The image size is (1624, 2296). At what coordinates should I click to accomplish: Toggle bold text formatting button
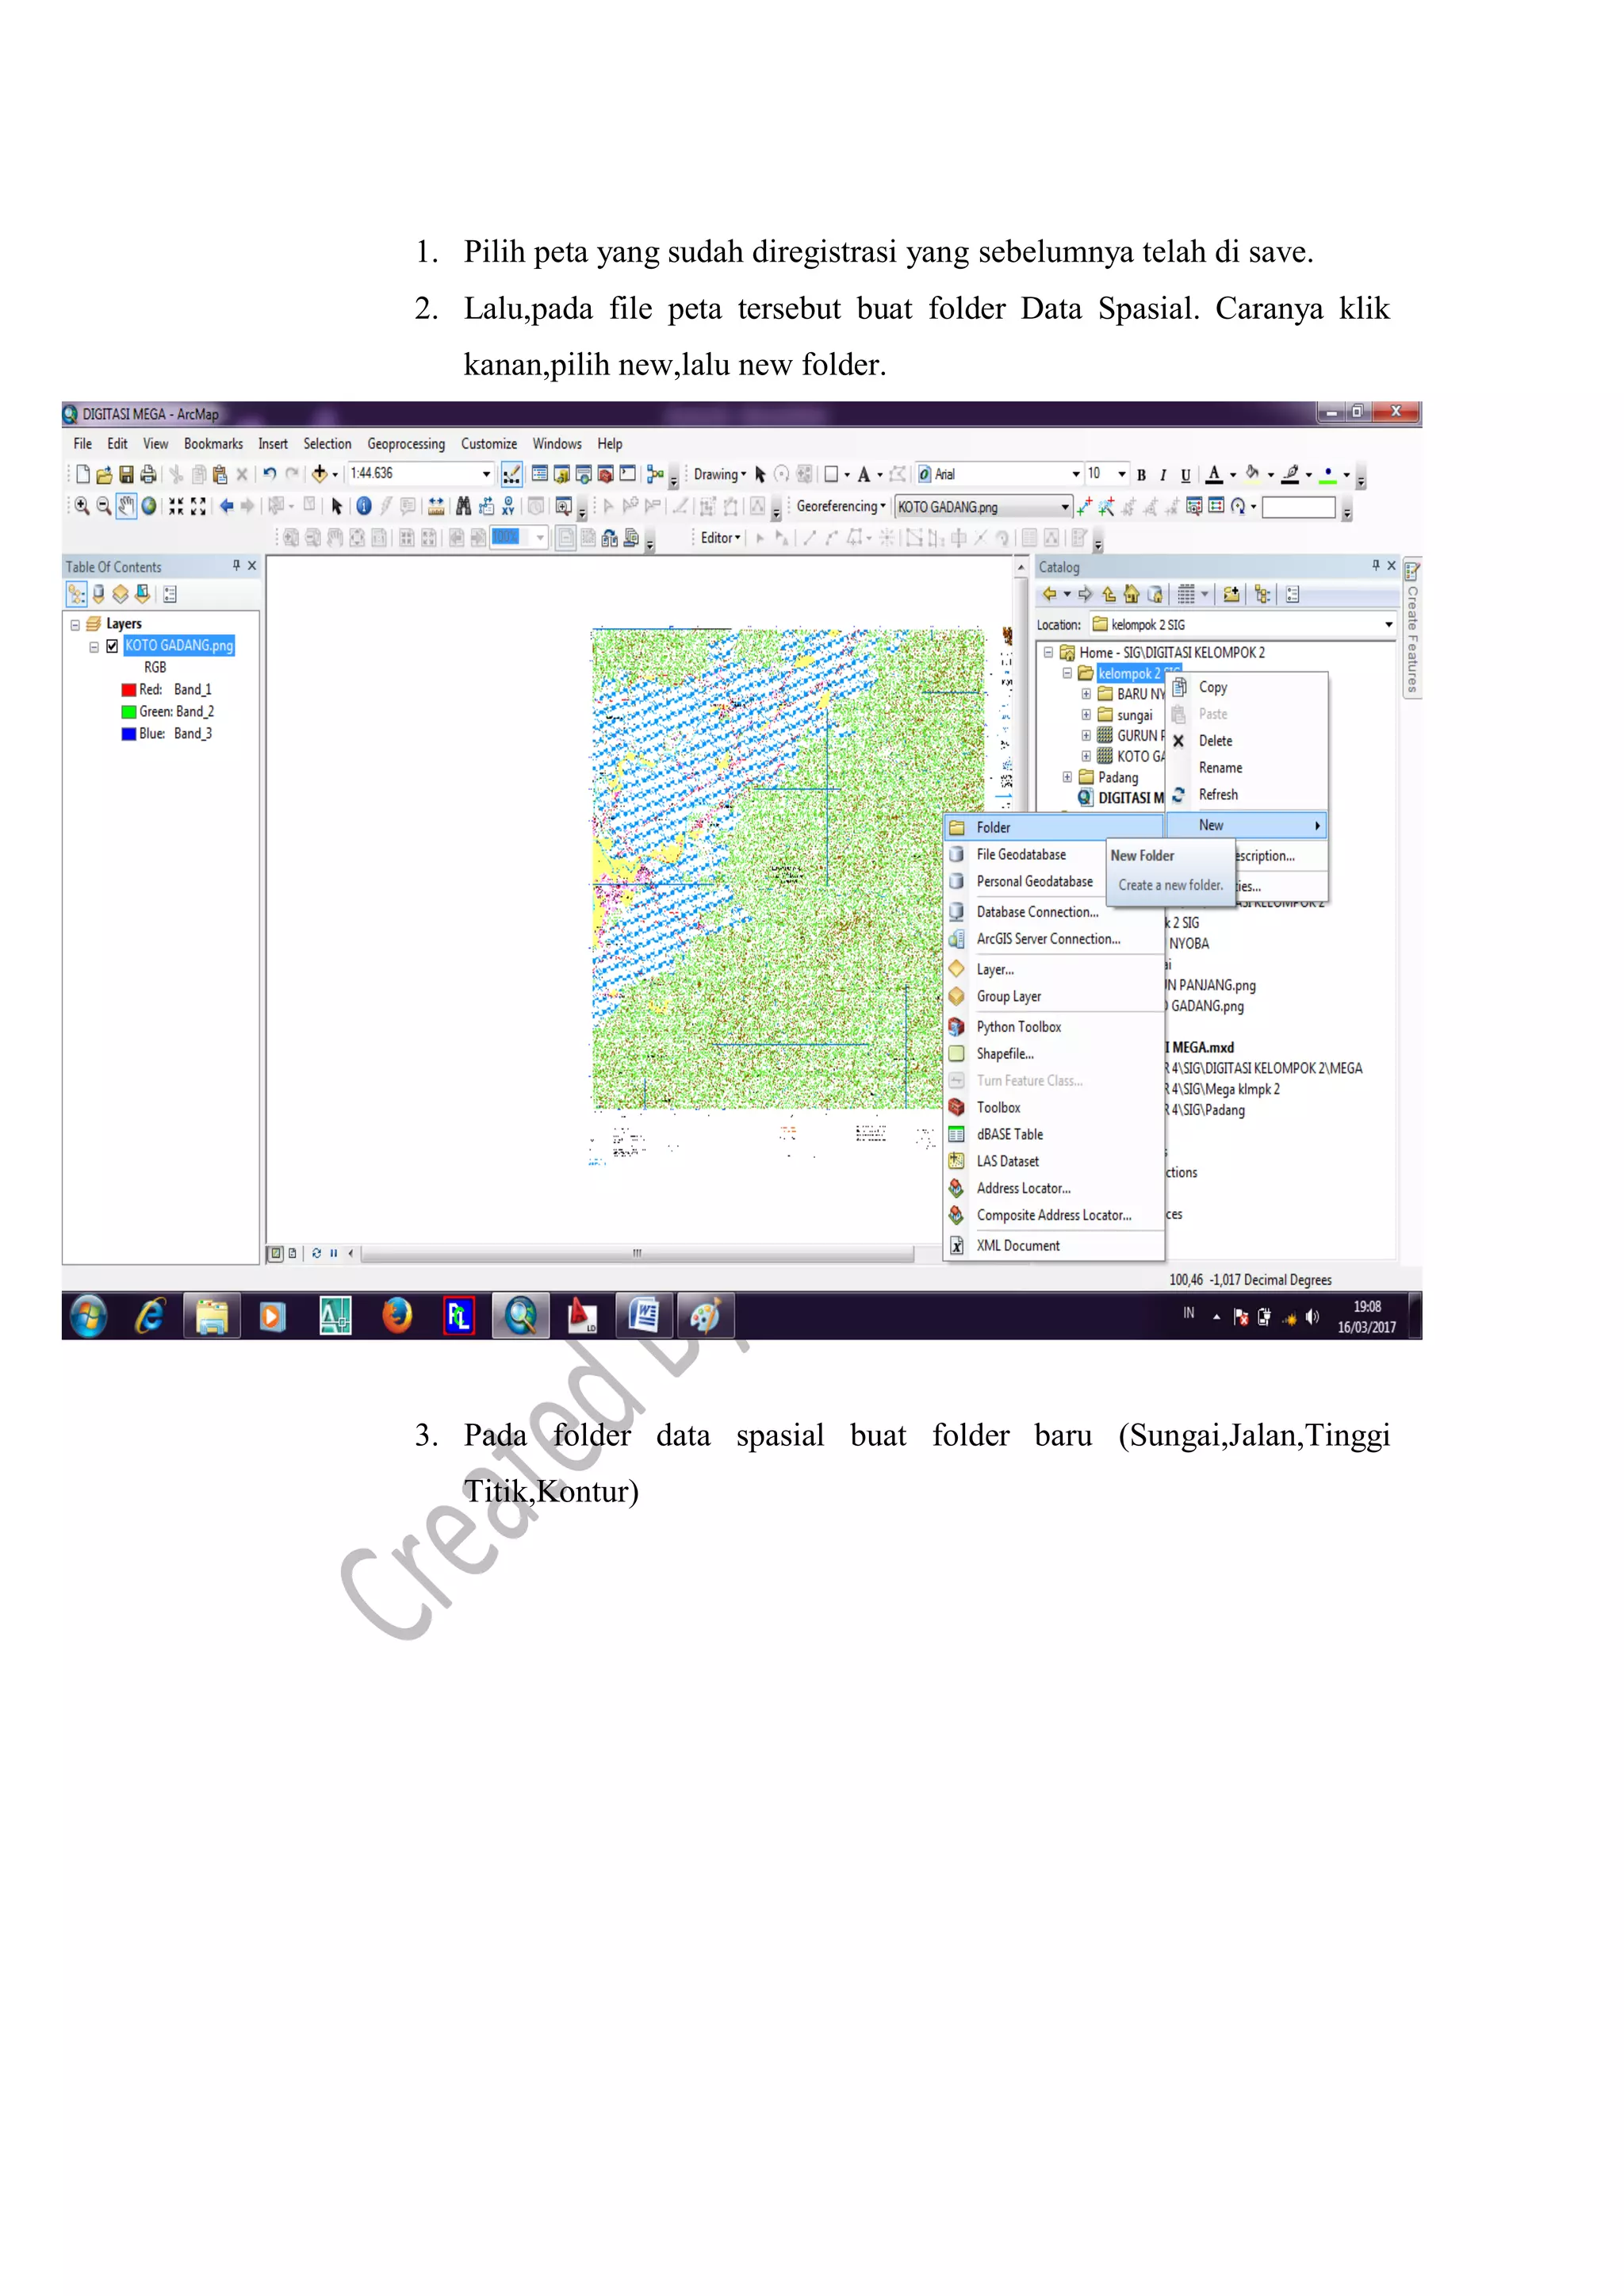tap(1141, 475)
